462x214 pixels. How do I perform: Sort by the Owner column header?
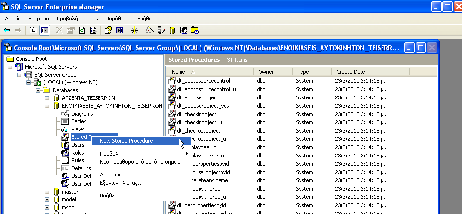click(273, 72)
